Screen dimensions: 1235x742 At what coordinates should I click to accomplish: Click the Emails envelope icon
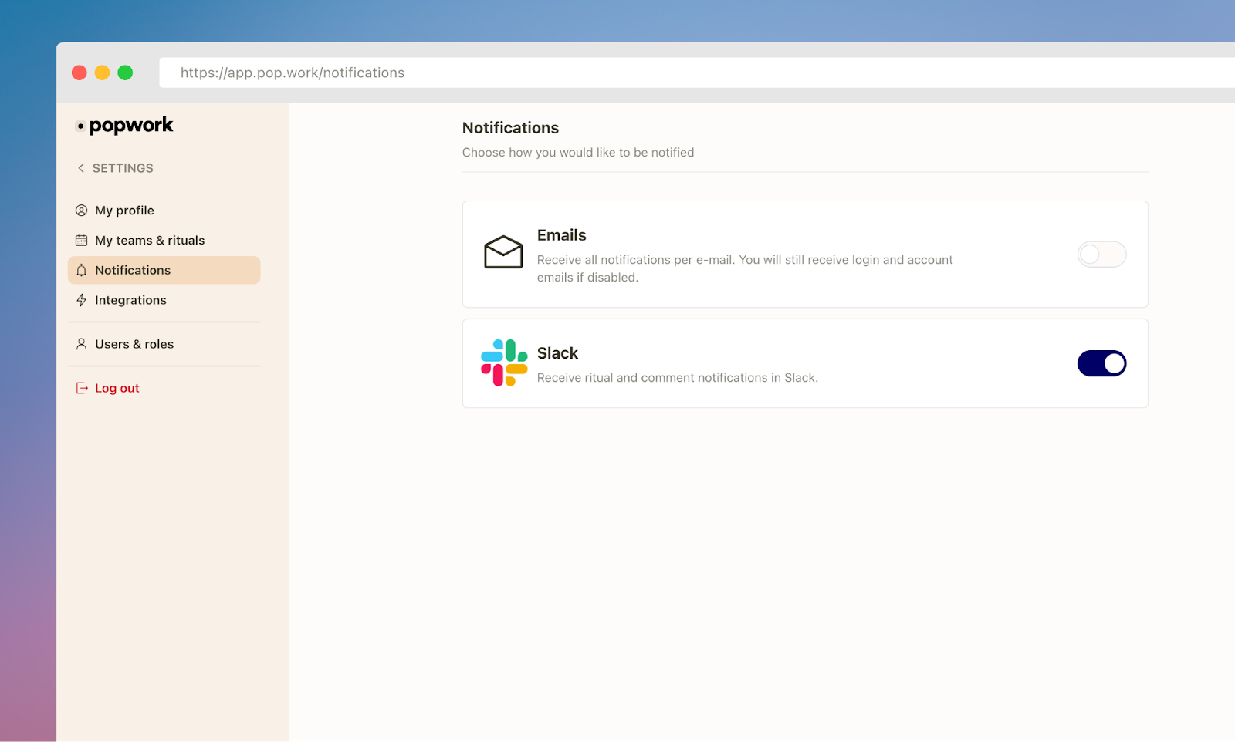503,251
